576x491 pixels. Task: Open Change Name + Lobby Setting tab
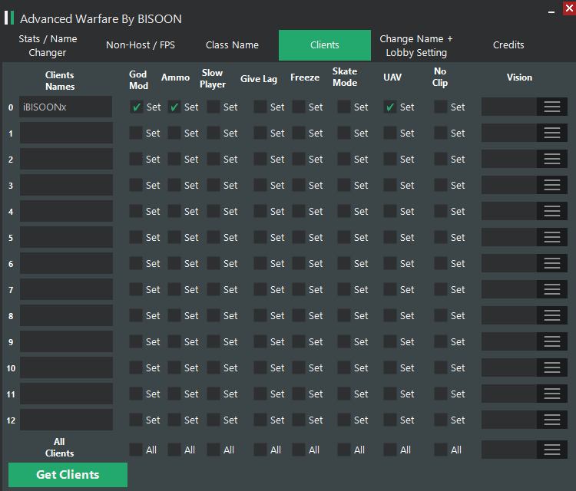pyautogui.click(x=416, y=45)
